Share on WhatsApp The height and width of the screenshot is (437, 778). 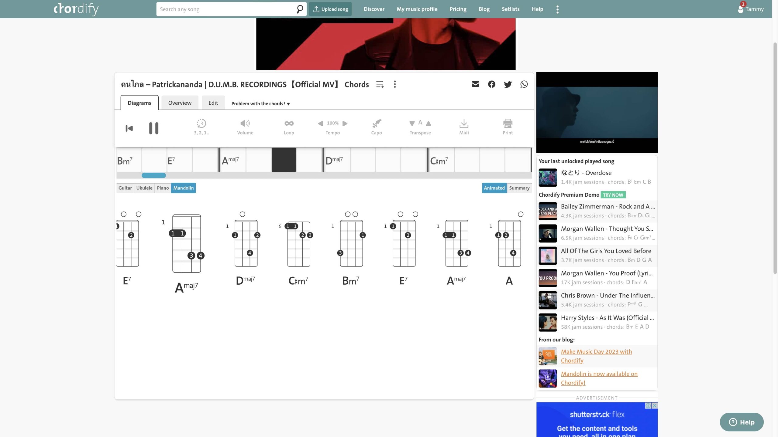[524, 84]
